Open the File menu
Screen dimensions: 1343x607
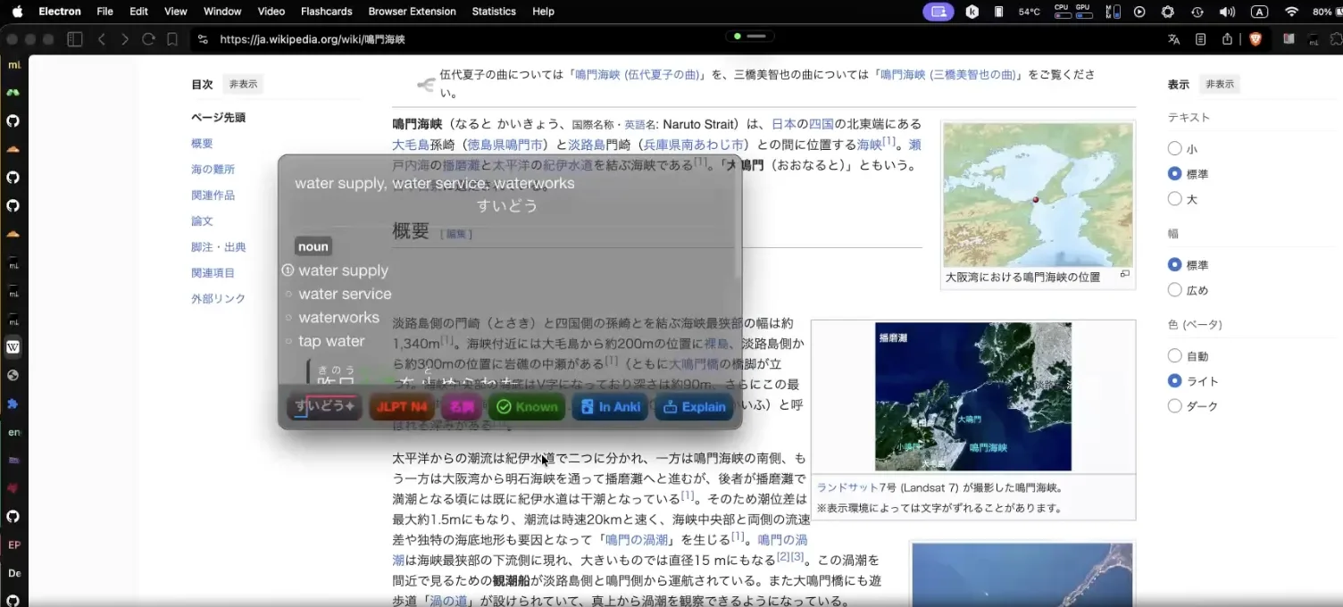[104, 12]
